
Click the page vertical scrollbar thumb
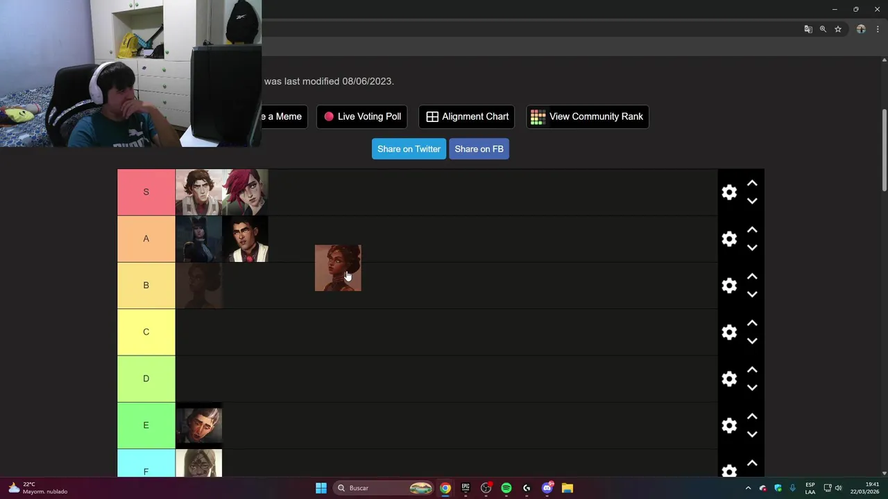[x=885, y=150]
